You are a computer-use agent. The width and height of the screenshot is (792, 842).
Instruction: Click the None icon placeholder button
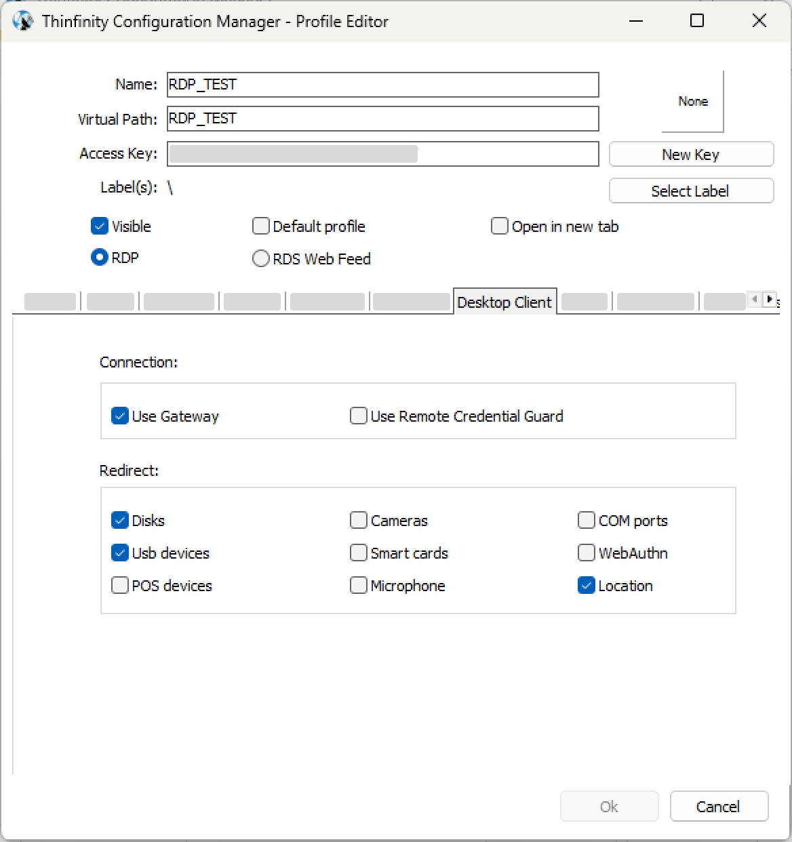coord(692,102)
